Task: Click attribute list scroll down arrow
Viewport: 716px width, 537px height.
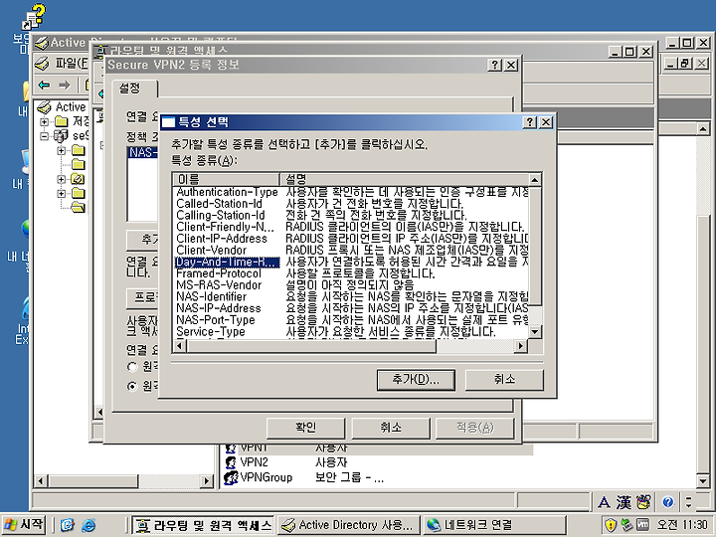Action: click(x=535, y=332)
